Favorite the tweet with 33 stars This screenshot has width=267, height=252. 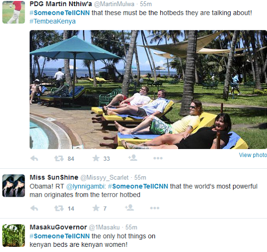click(x=96, y=158)
